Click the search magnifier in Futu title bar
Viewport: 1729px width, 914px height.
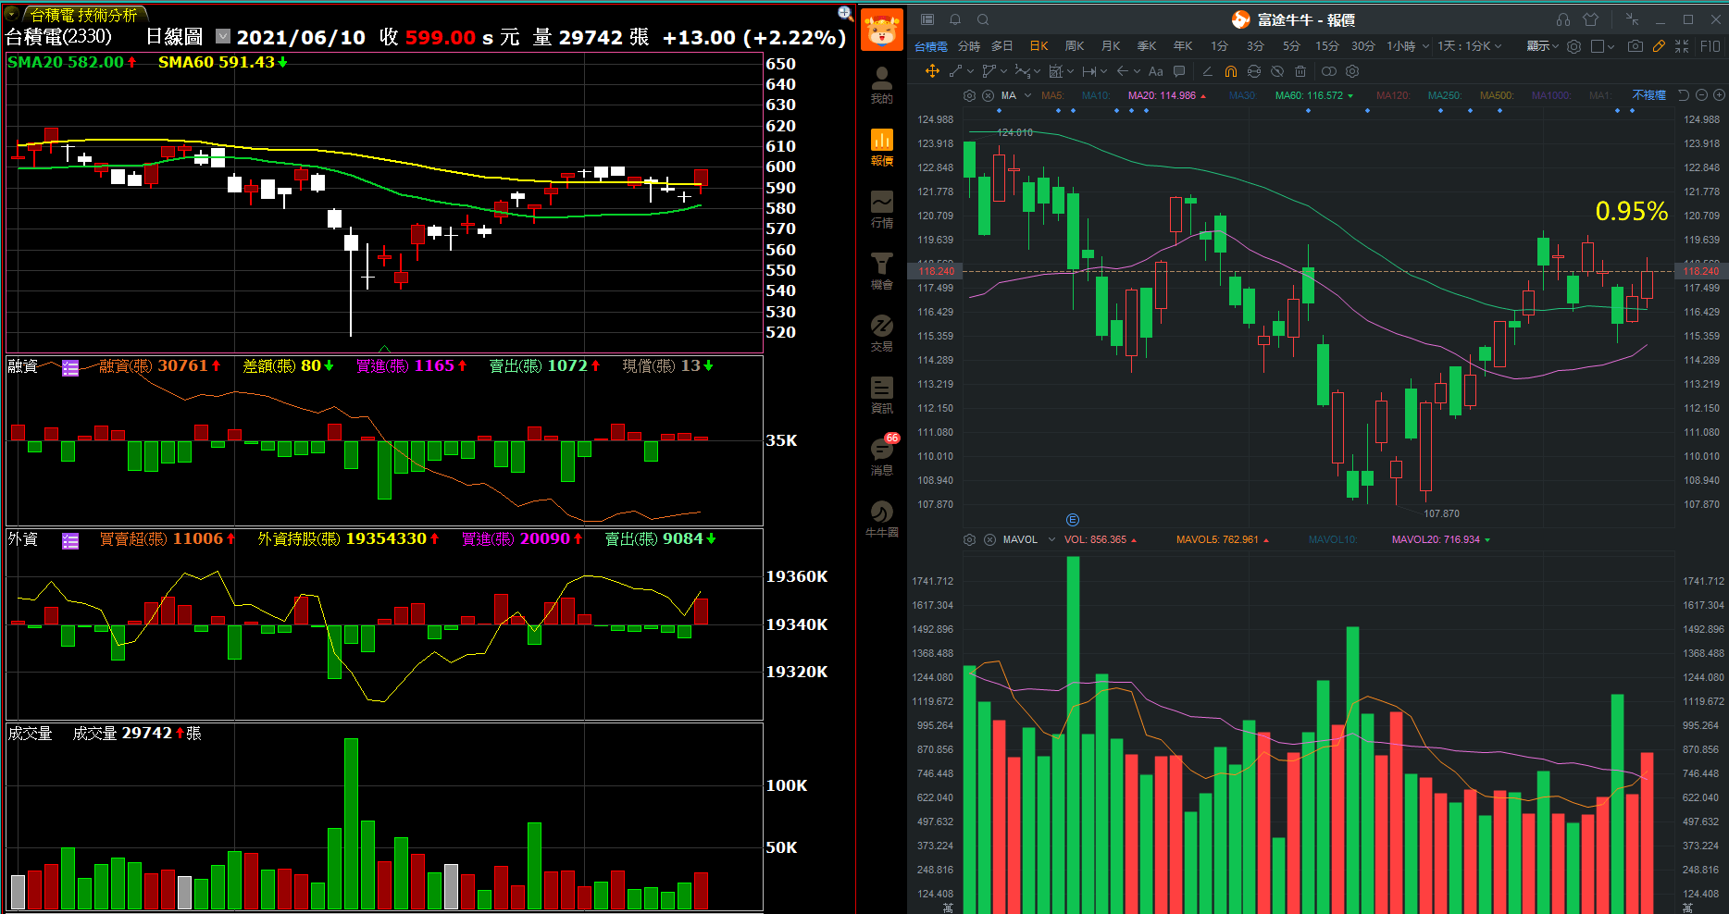[983, 19]
